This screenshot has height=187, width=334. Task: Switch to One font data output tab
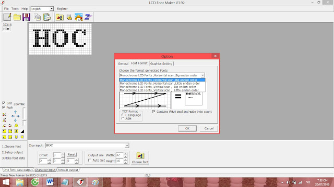tap(18, 170)
